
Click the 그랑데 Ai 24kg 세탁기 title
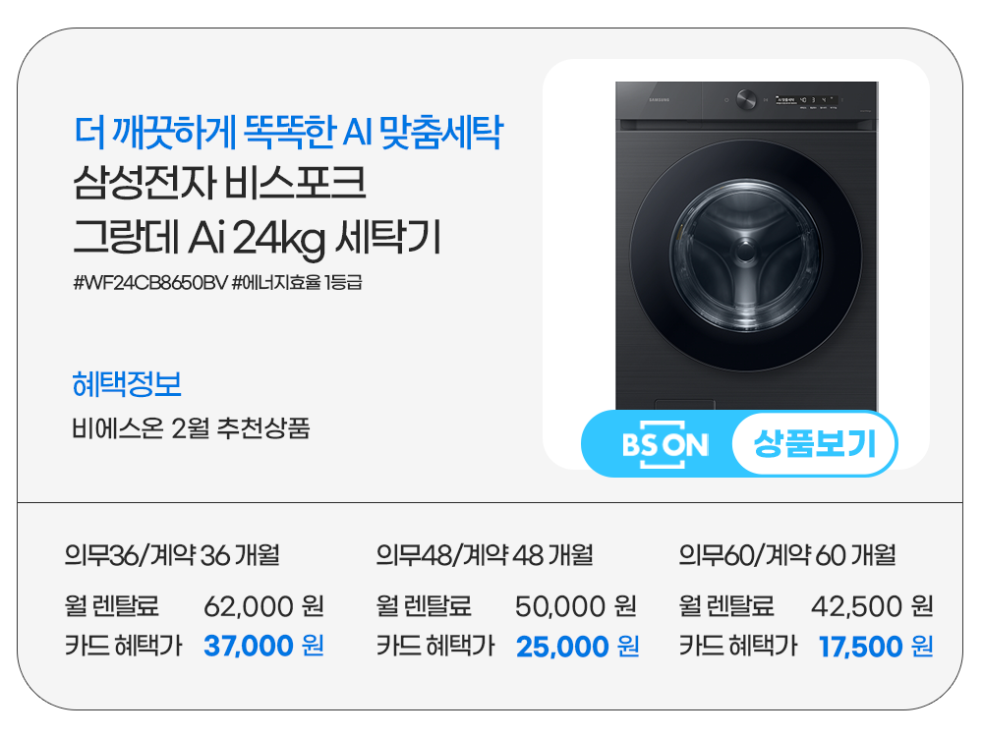pyautogui.click(x=258, y=237)
